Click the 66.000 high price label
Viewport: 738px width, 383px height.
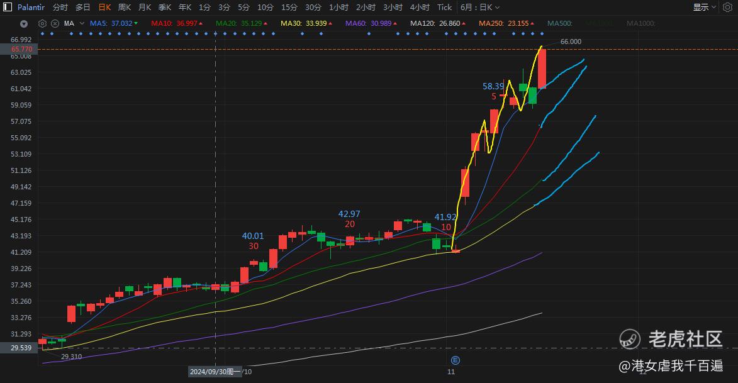[x=571, y=42]
